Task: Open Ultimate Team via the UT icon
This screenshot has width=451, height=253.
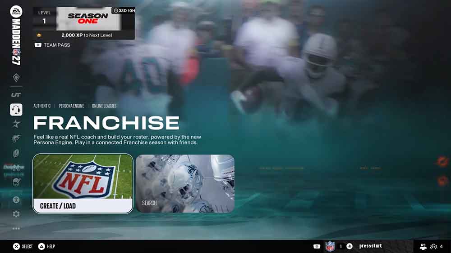Action: click(x=16, y=95)
